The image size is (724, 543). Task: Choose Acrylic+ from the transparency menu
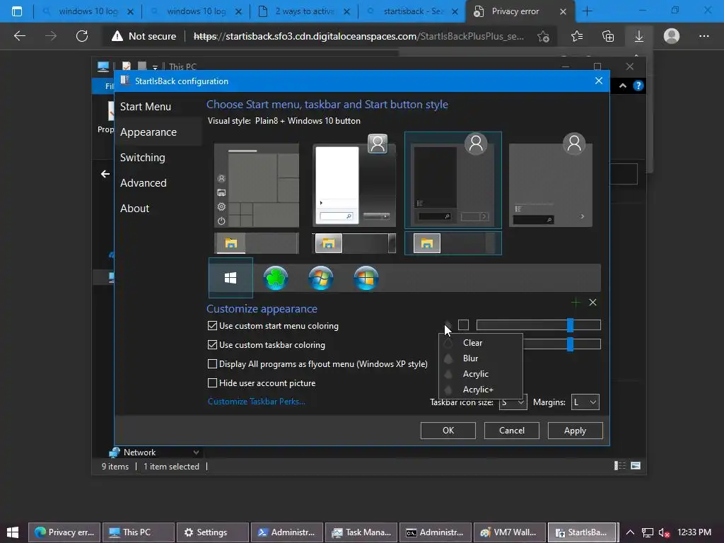click(x=480, y=390)
